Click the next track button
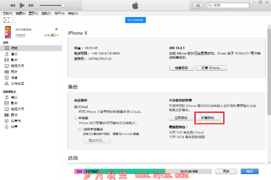The height and width of the screenshot is (180, 271). pyautogui.click(x=31, y=5)
